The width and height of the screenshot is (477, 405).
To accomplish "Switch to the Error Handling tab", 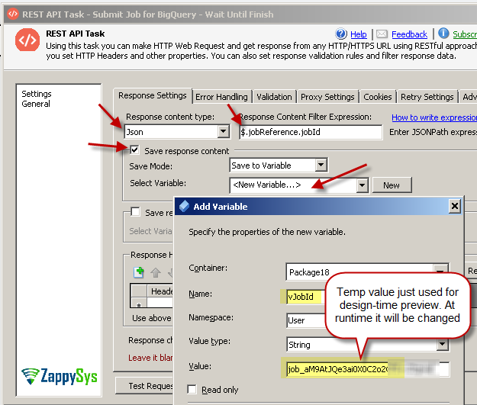I will 221,97.
